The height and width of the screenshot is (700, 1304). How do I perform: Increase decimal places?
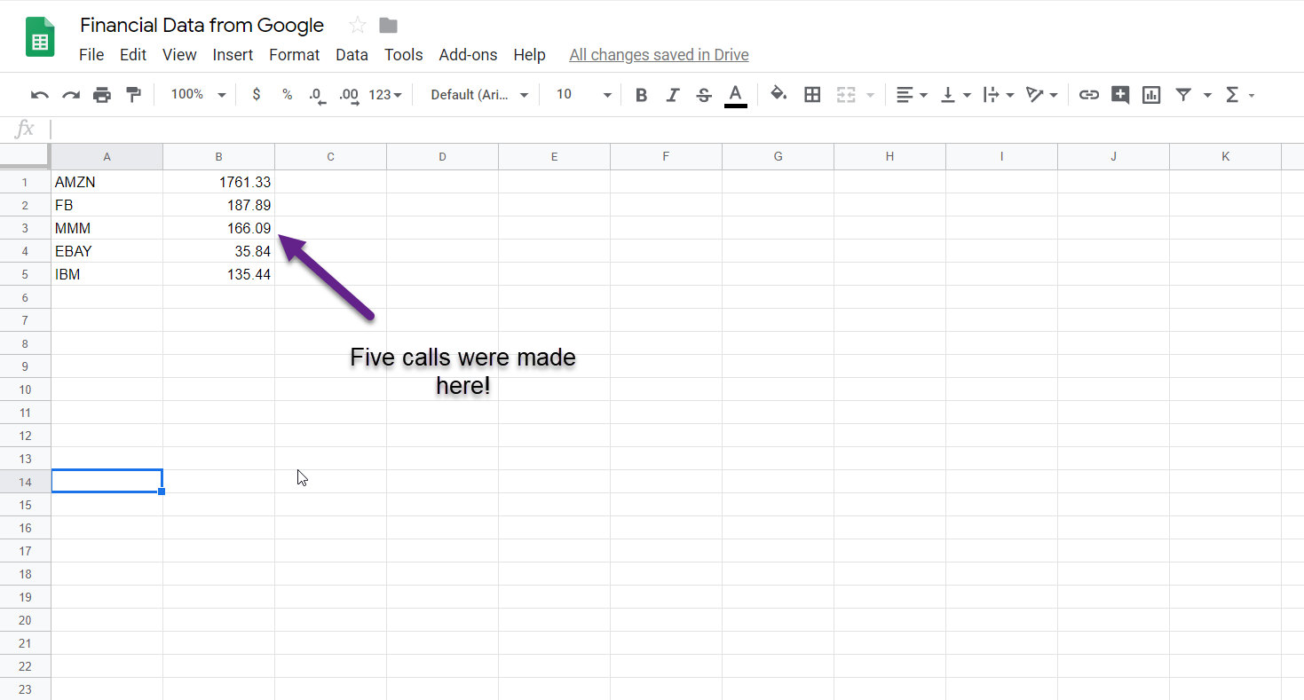[x=350, y=95]
